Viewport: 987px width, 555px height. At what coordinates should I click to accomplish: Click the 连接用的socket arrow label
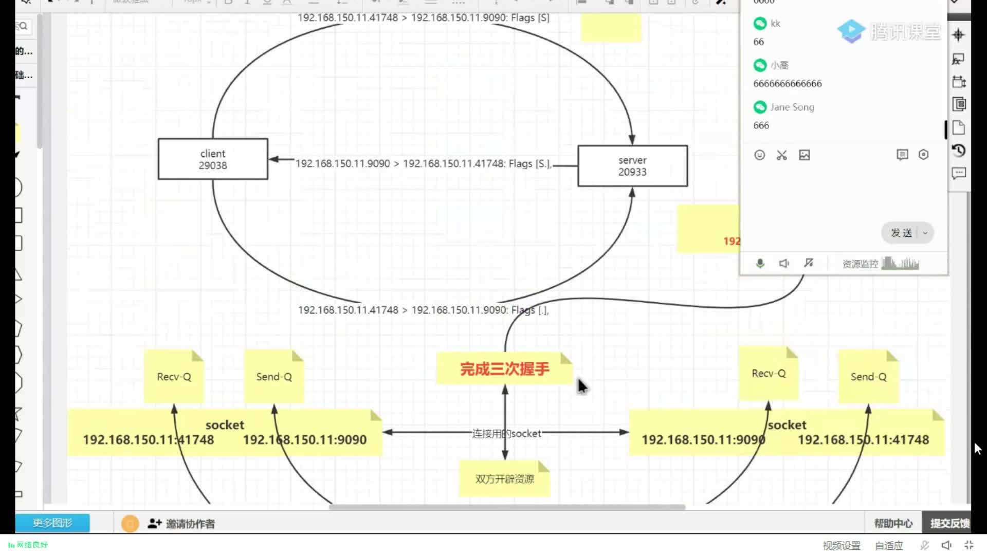click(506, 434)
